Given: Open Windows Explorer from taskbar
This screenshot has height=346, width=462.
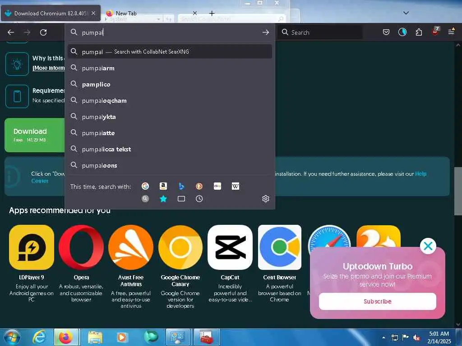Looking at the screenshot, I should pos(95,337).
